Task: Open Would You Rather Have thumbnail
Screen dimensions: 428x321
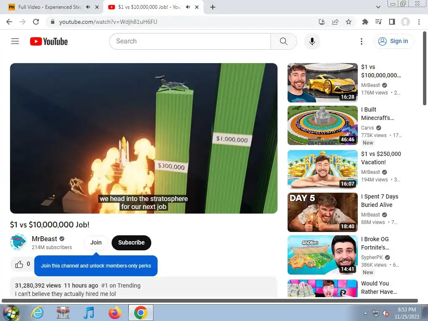Action: [322, 288]
